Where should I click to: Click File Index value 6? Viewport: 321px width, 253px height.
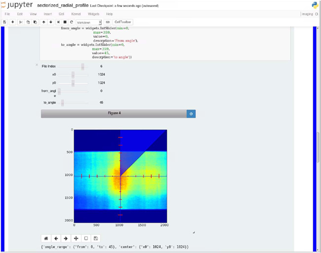101,66
